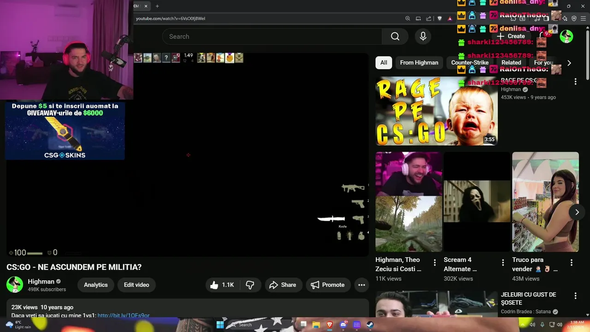
Task: Open the Truco para vender short thumbnail
Action: (545, 202)
